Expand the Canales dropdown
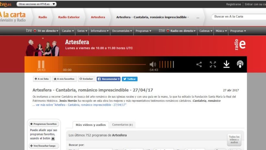 pyautogui.click(x=68, y=31)
